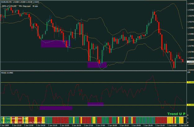Click the 1.41795 price axis label
This screenshot has height=127, width=194.
(191, 46)
